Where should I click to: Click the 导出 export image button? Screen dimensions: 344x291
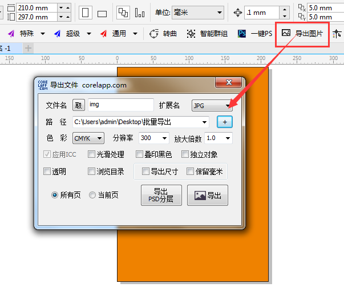point(208,196)
